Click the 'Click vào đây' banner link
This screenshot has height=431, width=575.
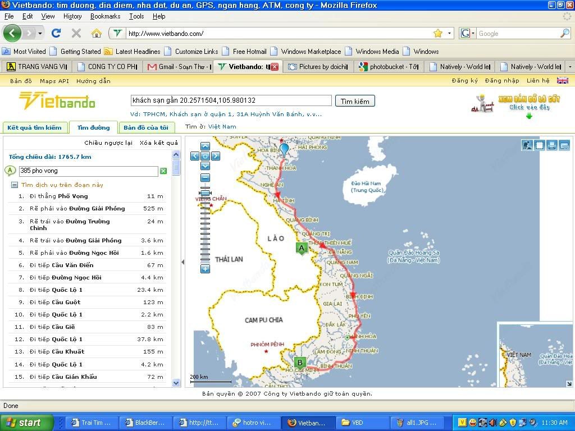pos(530,107)
